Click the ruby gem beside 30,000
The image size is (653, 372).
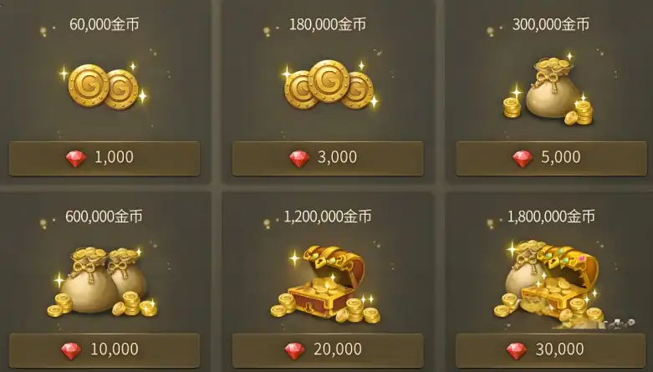(517, 351)
